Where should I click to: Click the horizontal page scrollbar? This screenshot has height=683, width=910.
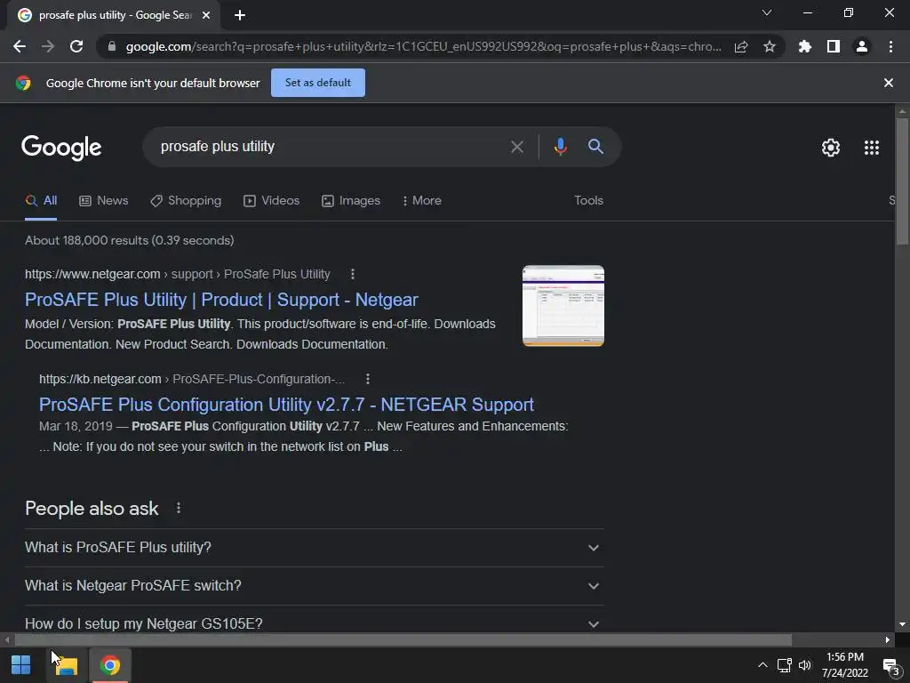tap(403, 640)
